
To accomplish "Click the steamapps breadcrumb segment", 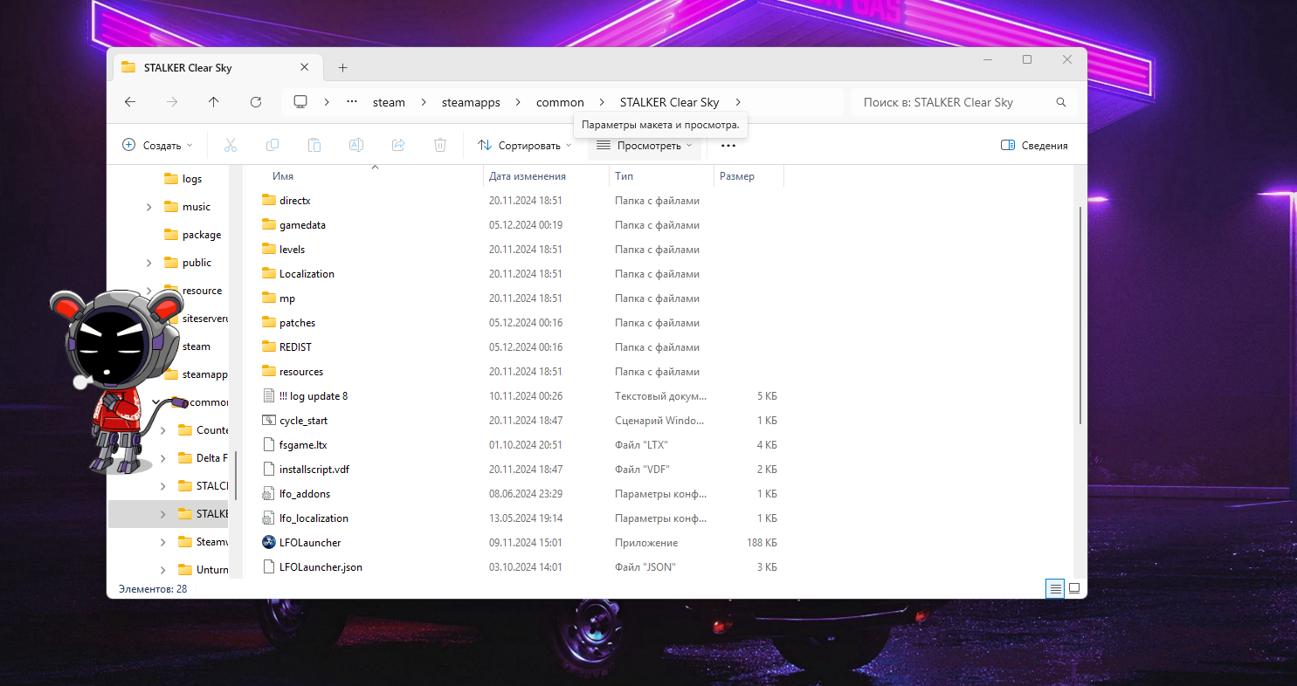I will point(471,102).
